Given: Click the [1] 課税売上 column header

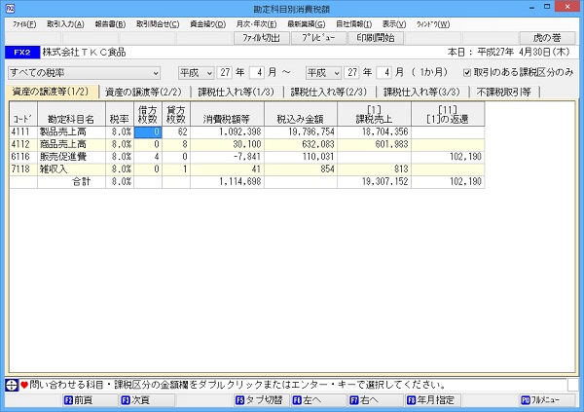Looking at the screenshot, I should (x=375, y=114).
